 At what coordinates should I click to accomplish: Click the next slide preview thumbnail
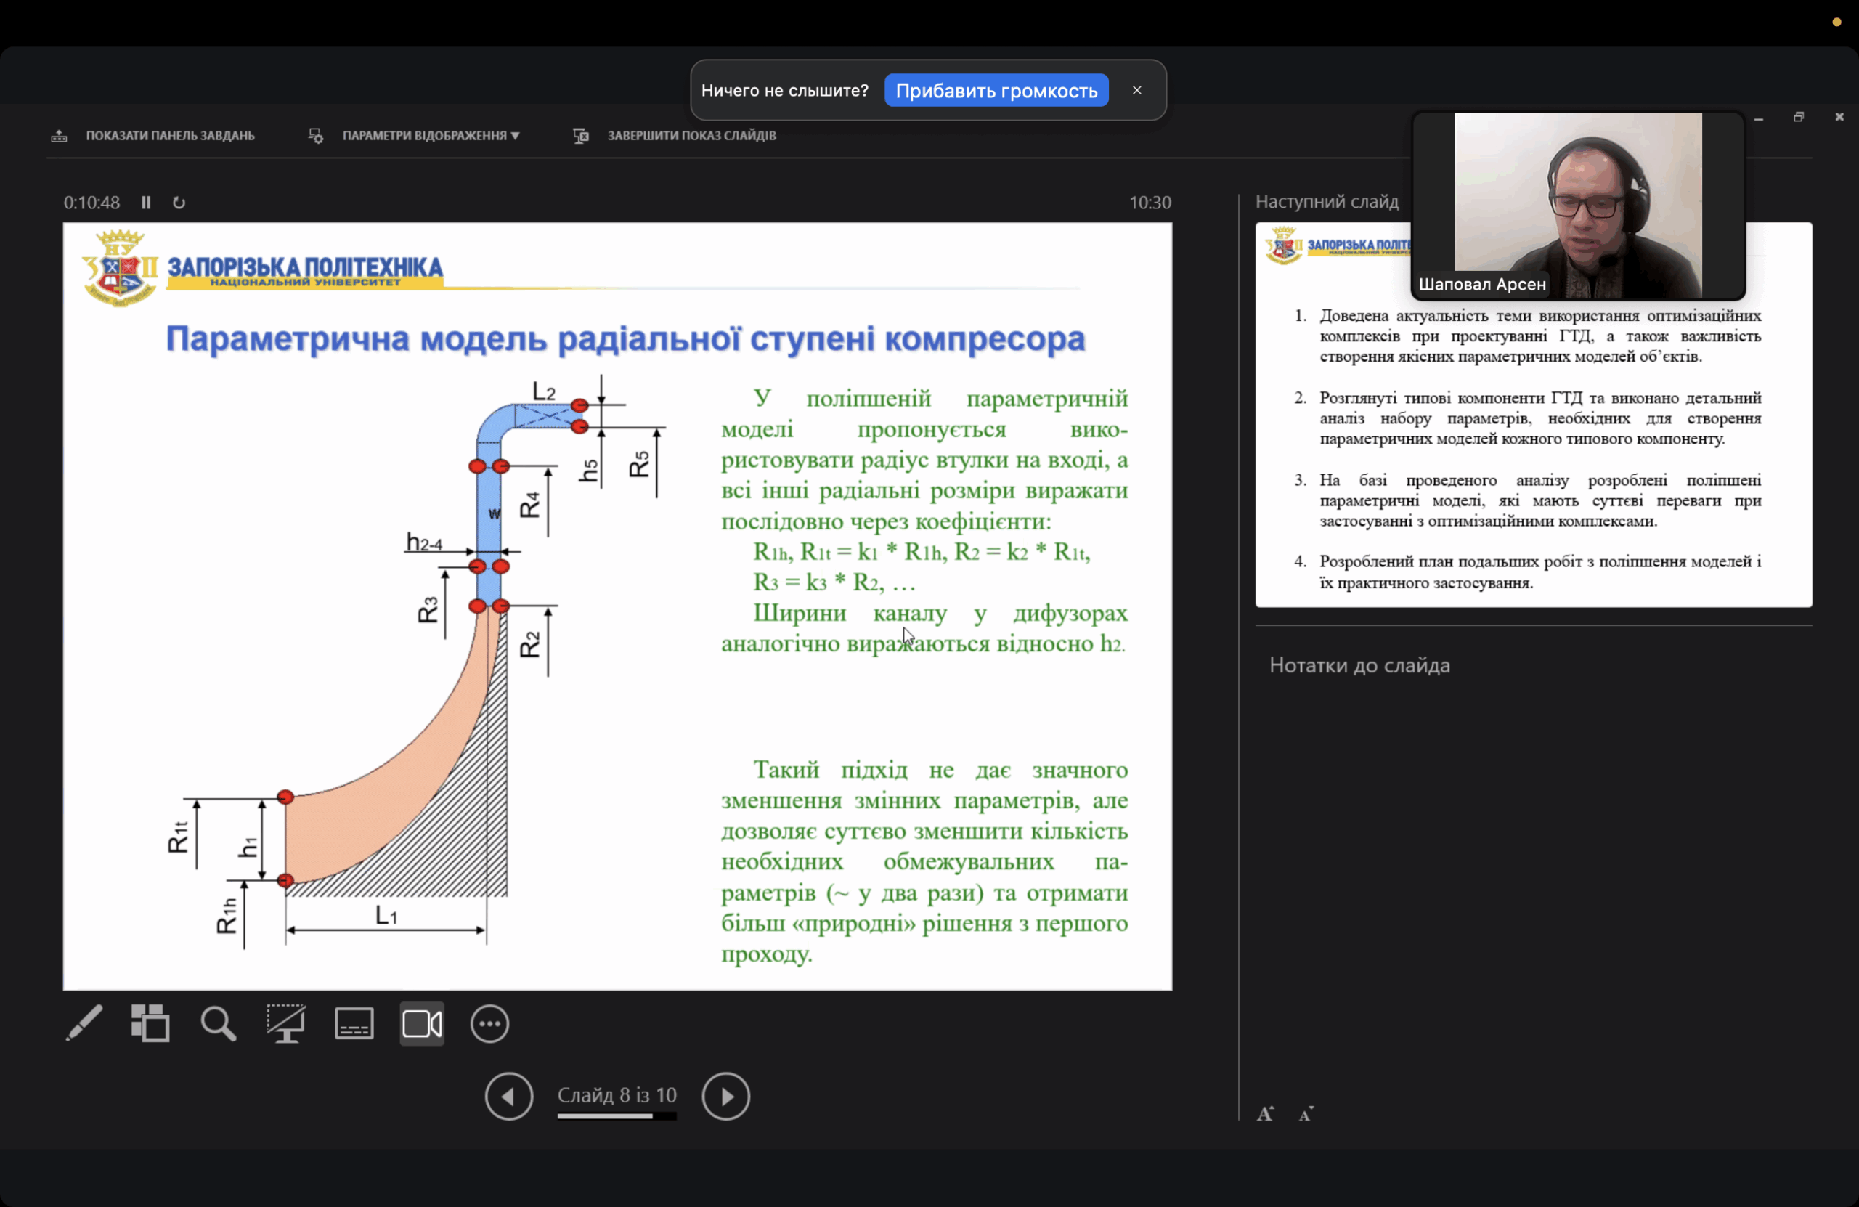click(x=1532, y=453)
